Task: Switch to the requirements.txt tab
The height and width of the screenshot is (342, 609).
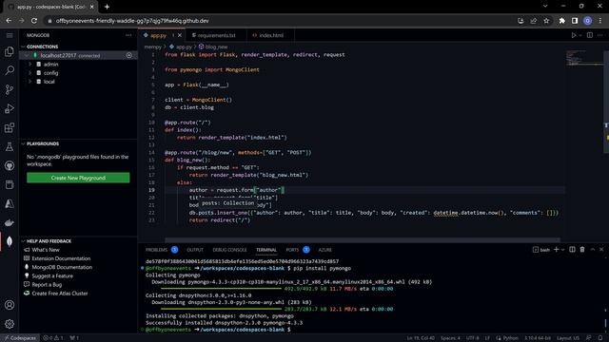Action: click(x=216, y=35)
